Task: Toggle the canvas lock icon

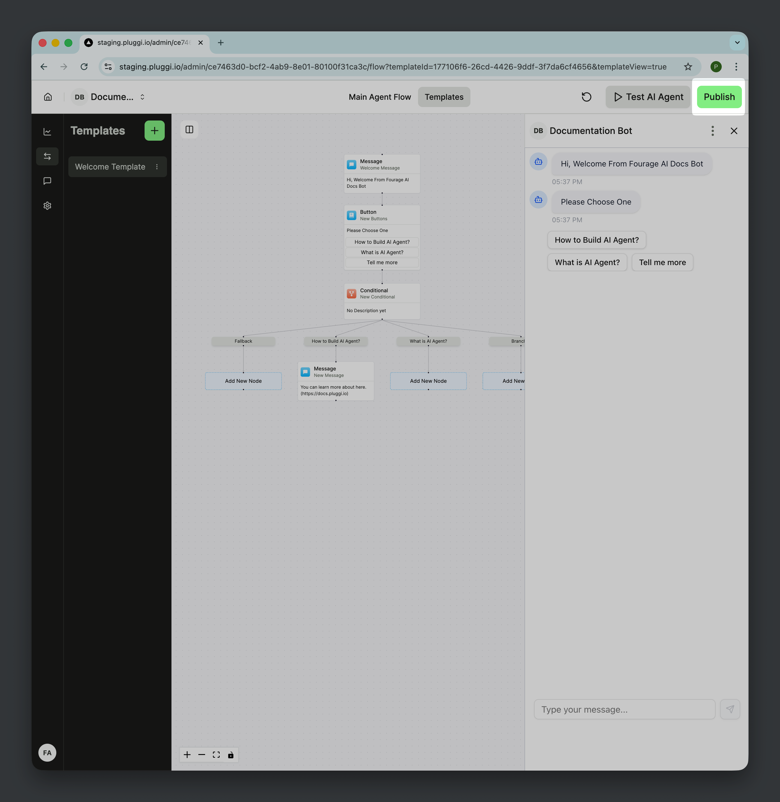Action: [x=231, y=754]
